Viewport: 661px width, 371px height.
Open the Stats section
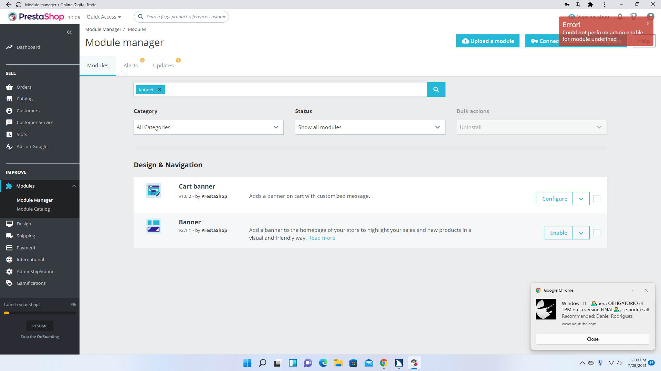point(21,134)
